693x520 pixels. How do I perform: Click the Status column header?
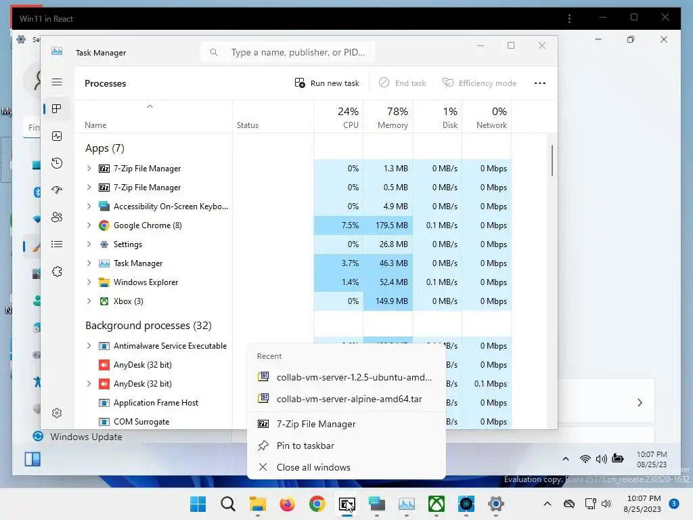coord(273,117)
